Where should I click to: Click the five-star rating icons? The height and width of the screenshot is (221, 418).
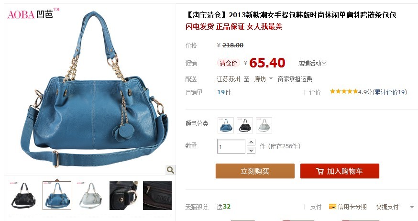343,91
